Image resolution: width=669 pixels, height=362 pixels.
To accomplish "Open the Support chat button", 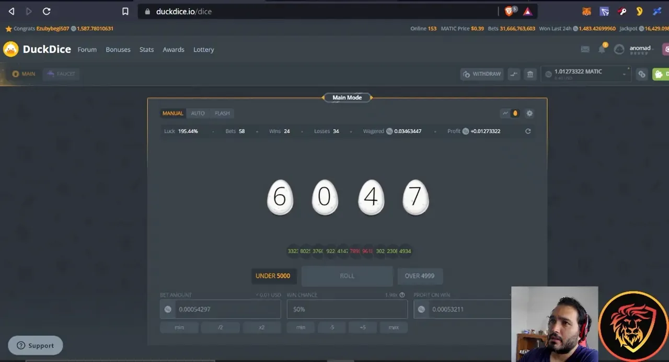I will click(36, 345).
